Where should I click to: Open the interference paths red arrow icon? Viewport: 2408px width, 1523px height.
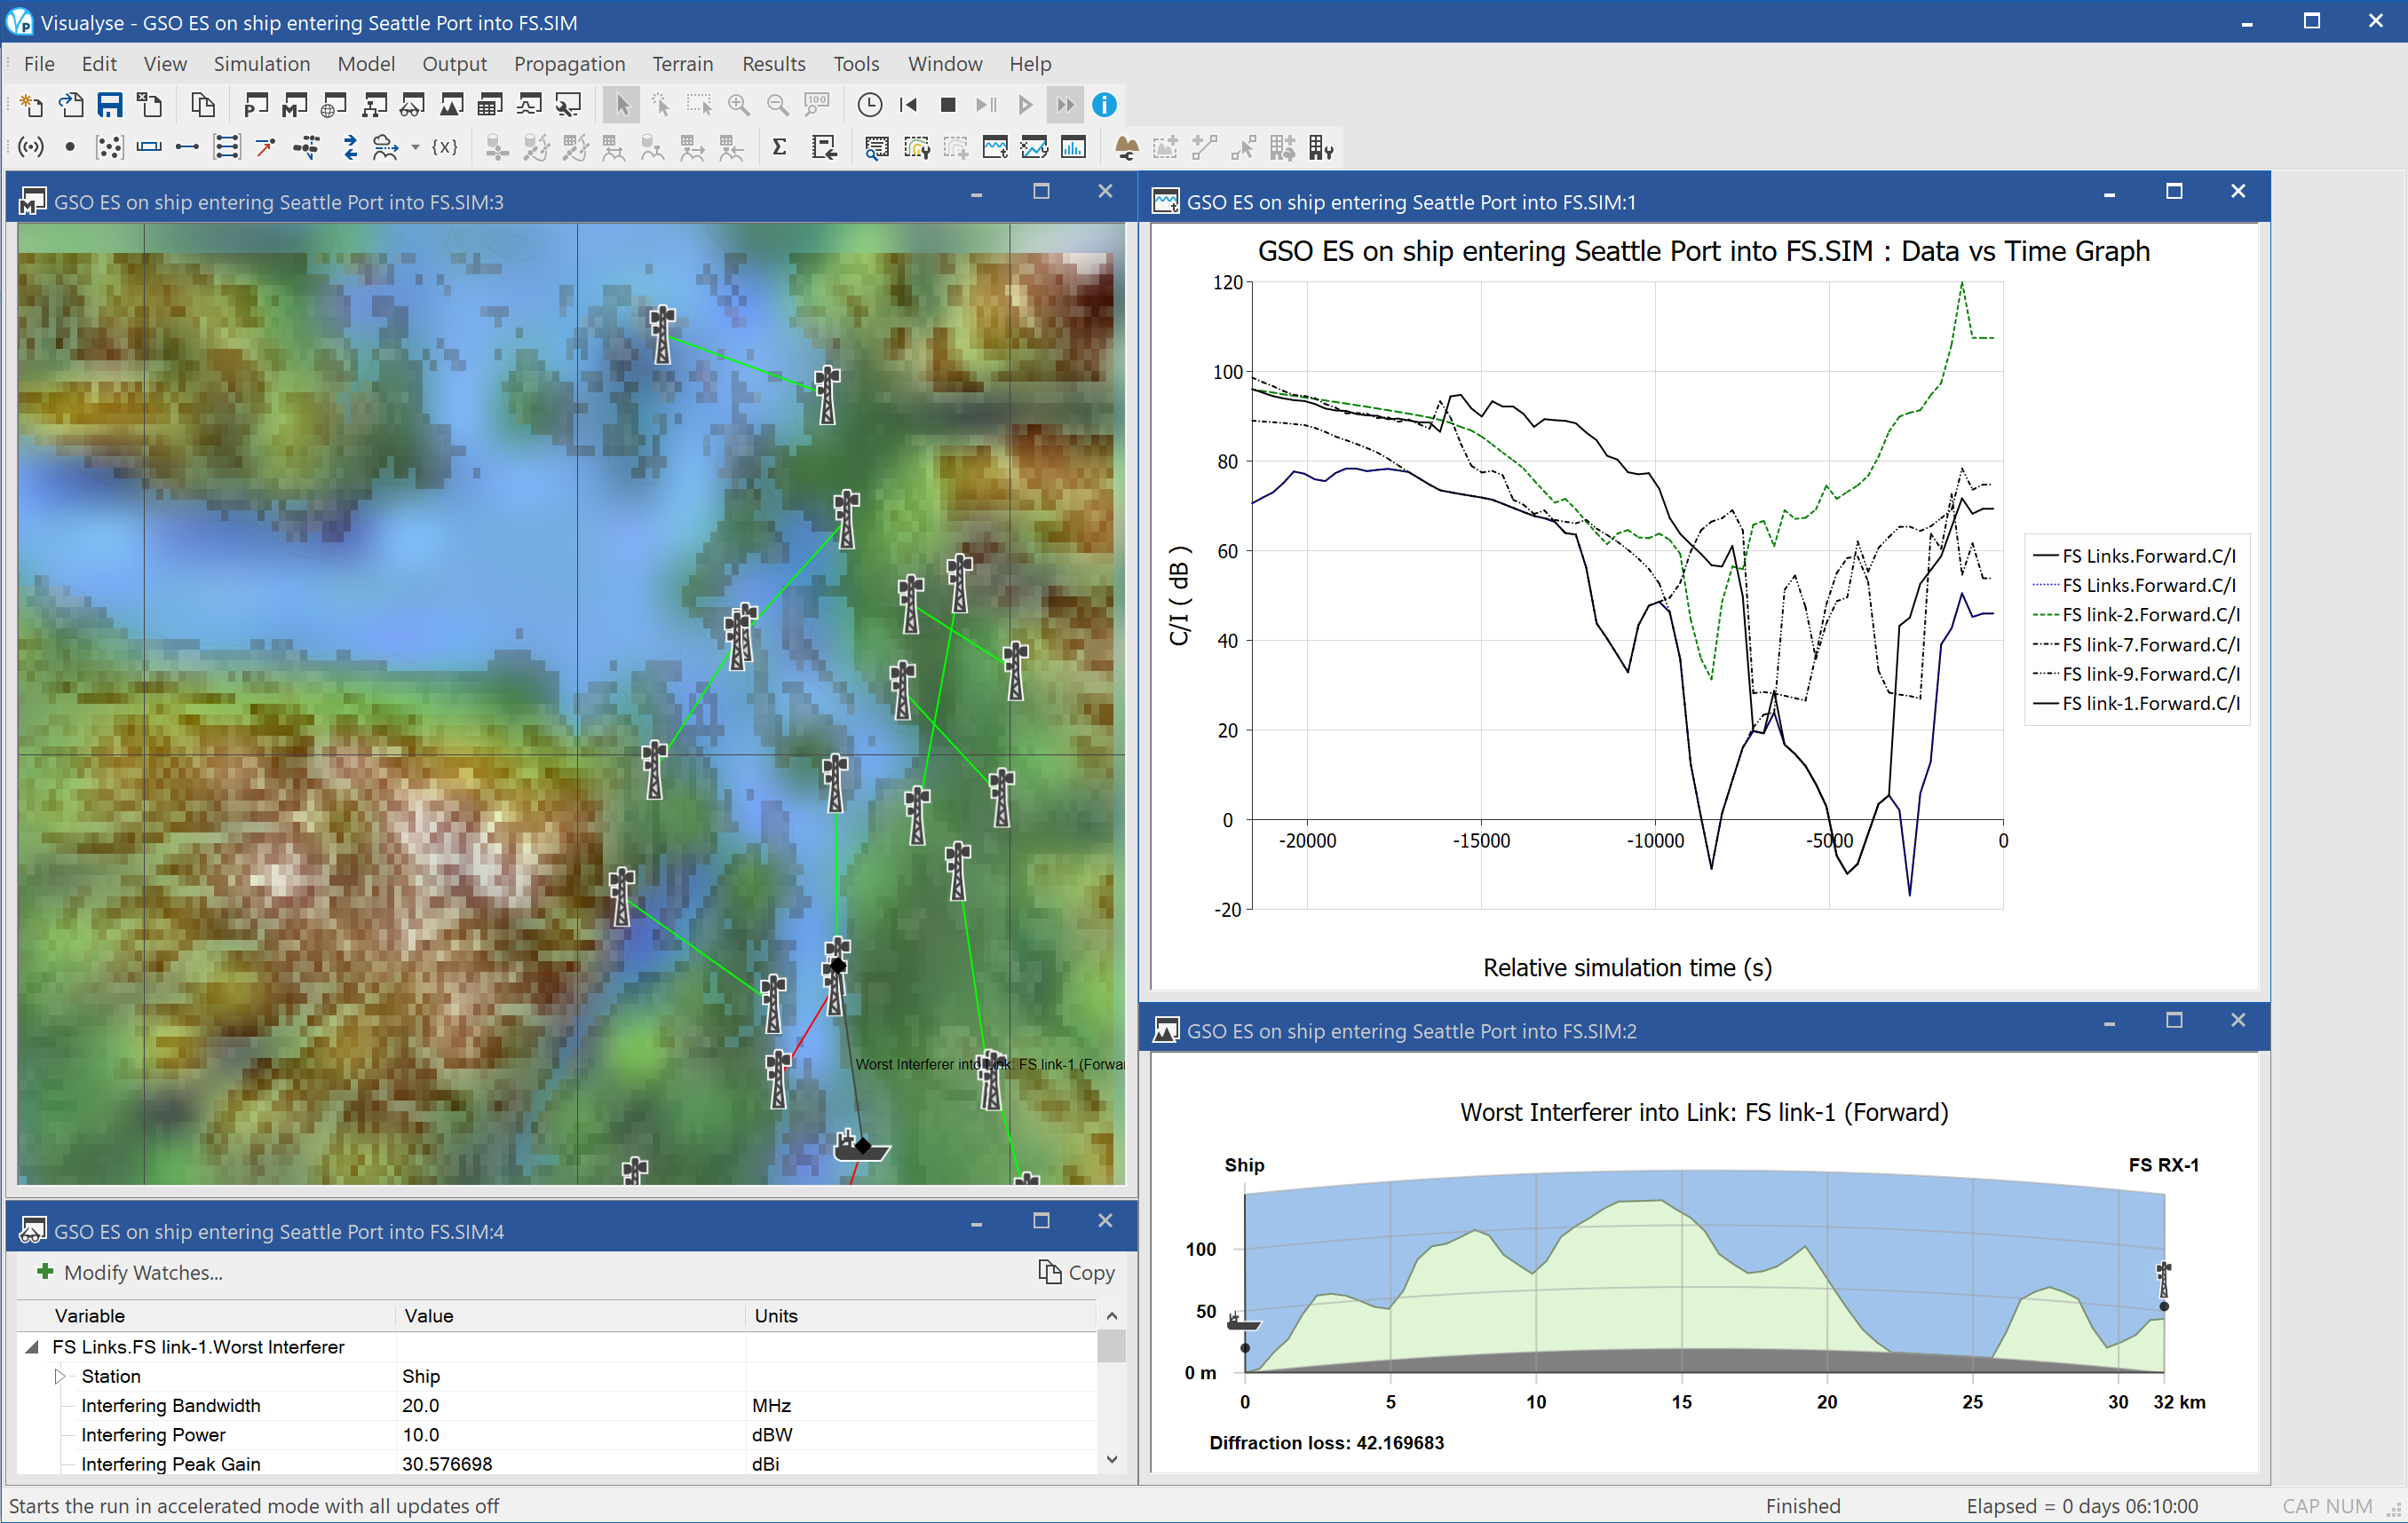coord(266,148)
